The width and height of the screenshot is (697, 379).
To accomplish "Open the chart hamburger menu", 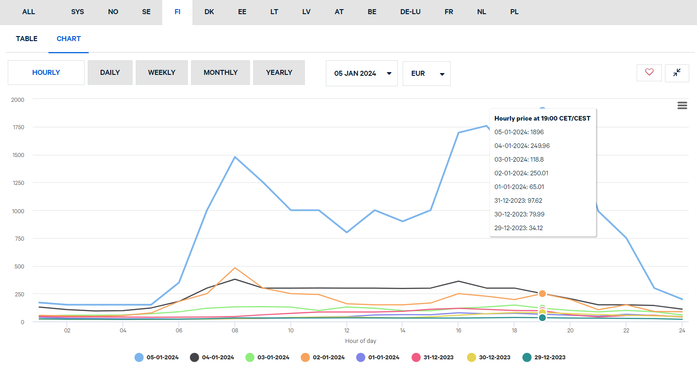I will click(x=682, y=105).
